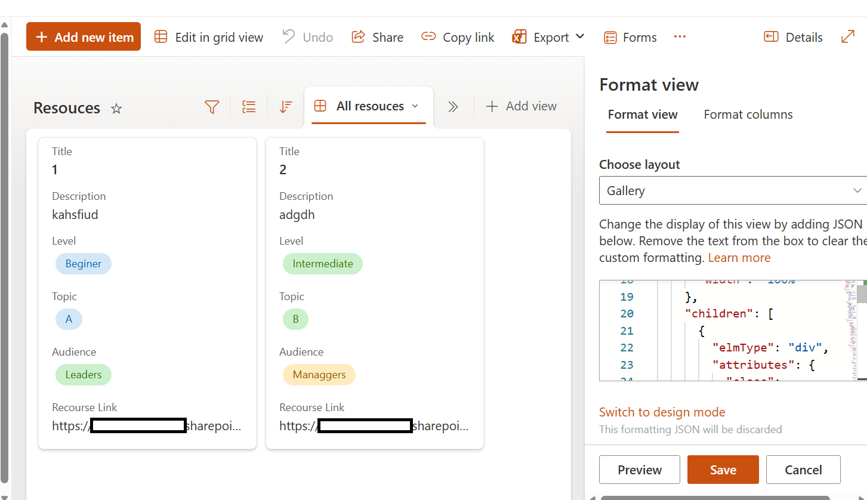Save the view formatting
The width and height of the screenshot is (867, 500).
[x=723, y=470]
